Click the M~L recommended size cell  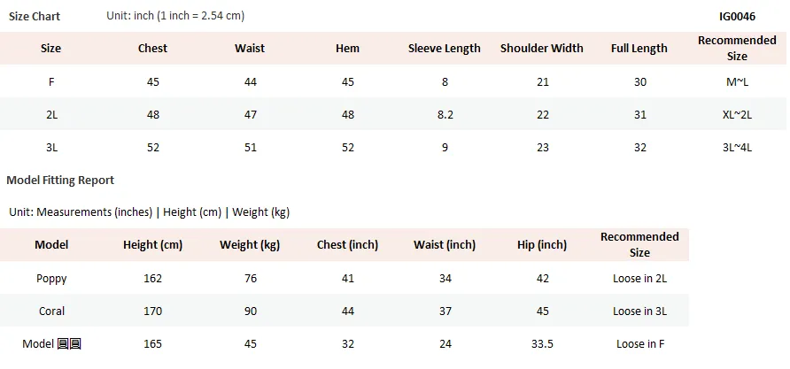click(737, 81)
